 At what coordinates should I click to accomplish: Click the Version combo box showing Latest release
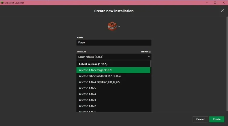(x=114, y=57)
